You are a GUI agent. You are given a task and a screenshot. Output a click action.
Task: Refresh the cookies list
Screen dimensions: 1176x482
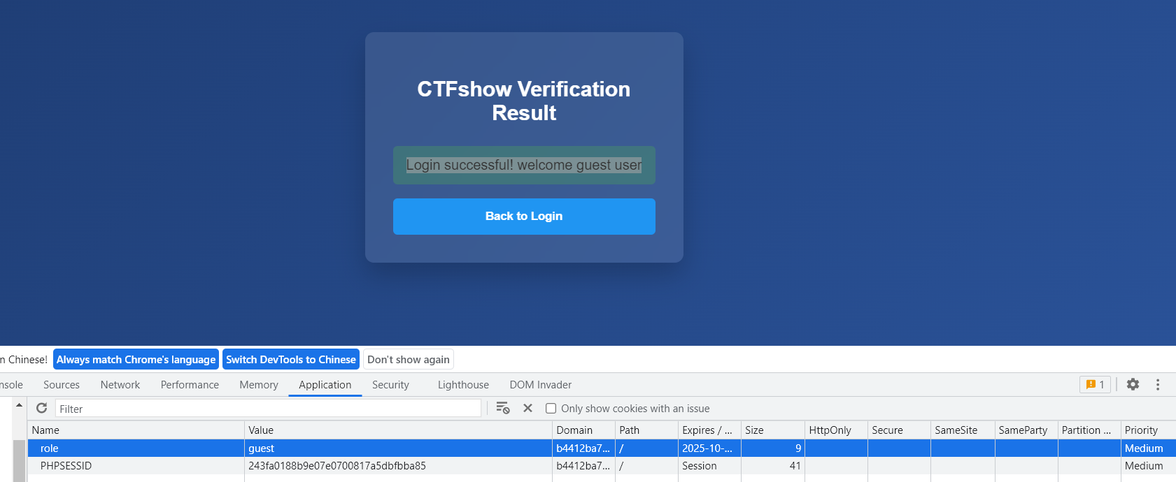pyautogui.click(x=42, y=408)
